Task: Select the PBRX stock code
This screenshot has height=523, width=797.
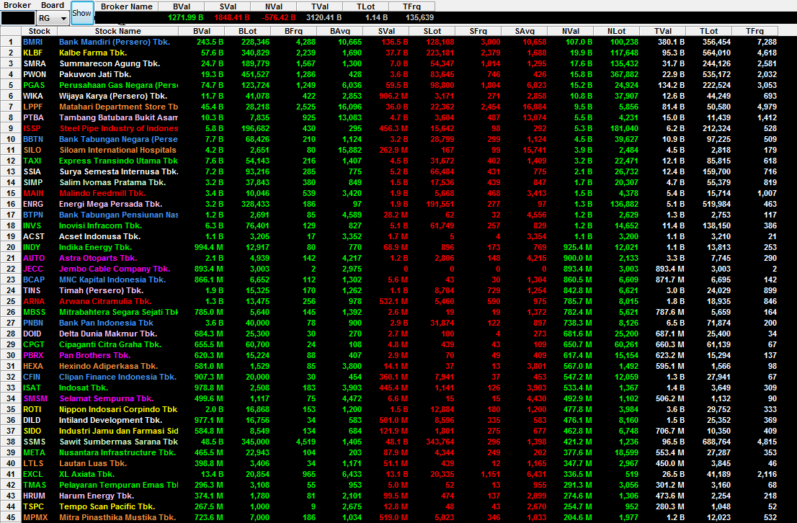Action: point(34,355)
